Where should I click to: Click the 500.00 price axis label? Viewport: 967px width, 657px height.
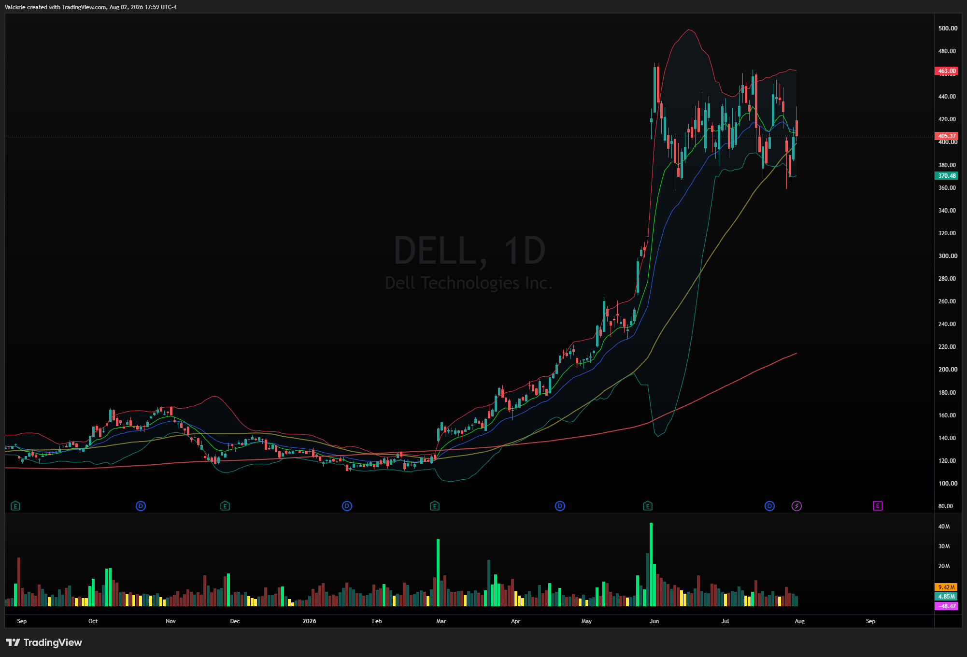[x=948, y=29]
